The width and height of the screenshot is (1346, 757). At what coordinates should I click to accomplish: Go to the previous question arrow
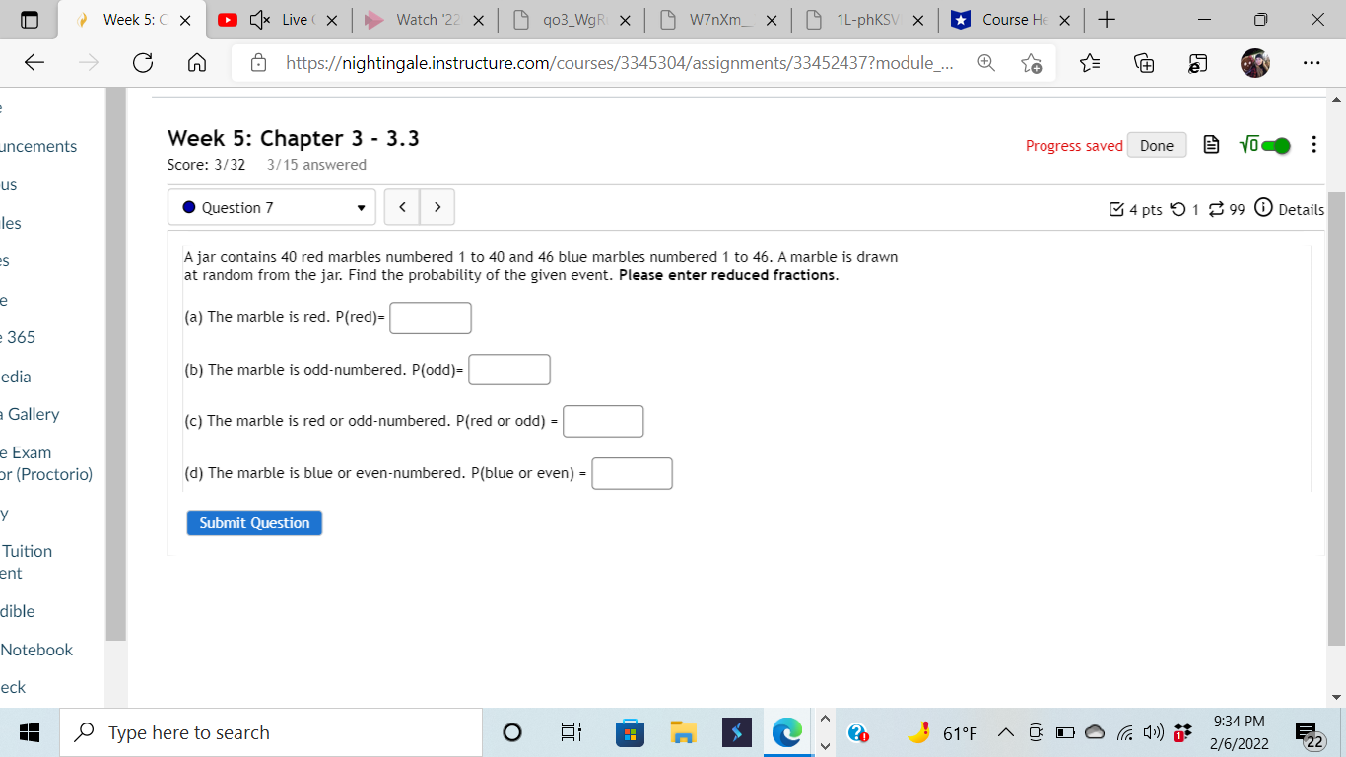click(x=402, y=207)
